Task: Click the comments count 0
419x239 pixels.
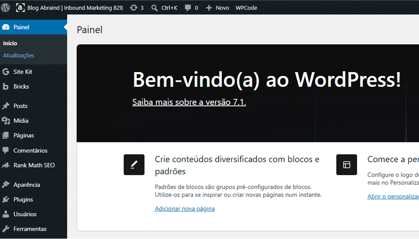Action: [x=196, y=8]
